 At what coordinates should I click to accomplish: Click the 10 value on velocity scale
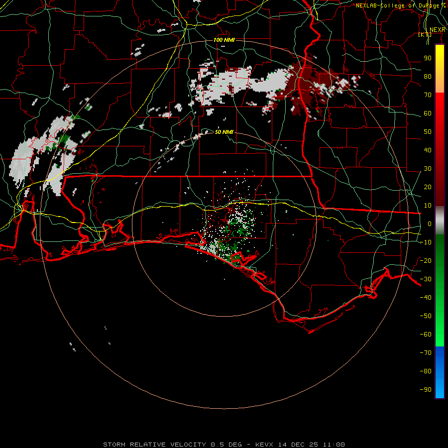tap(428, 206)
